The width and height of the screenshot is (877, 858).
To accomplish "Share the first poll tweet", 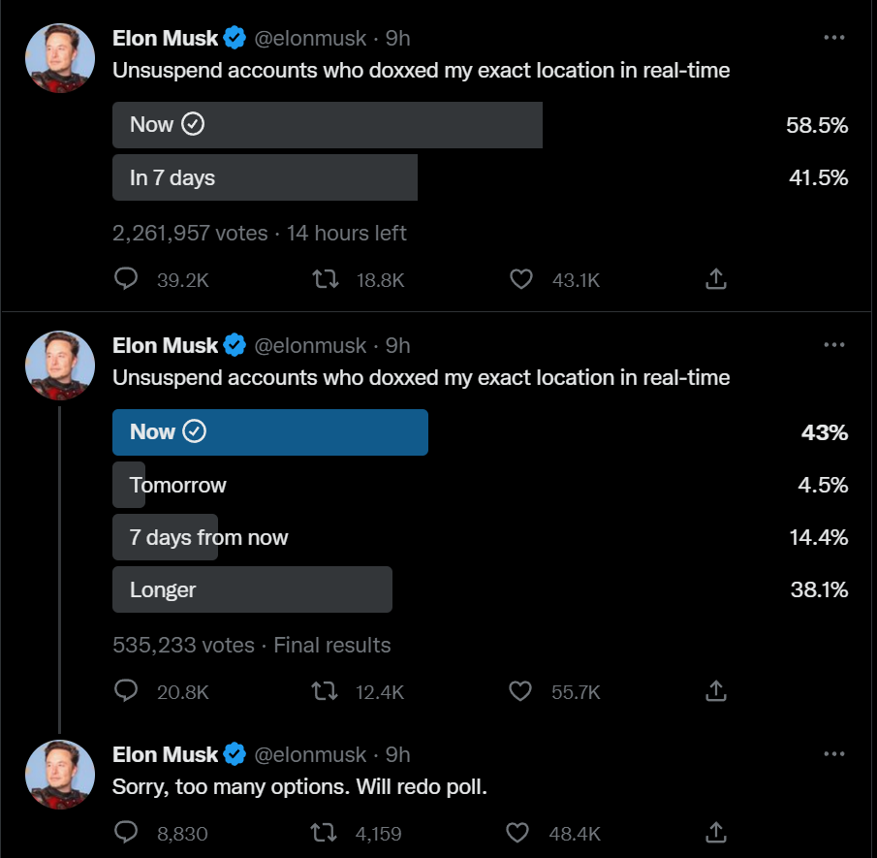I will (x=715, y=280).
